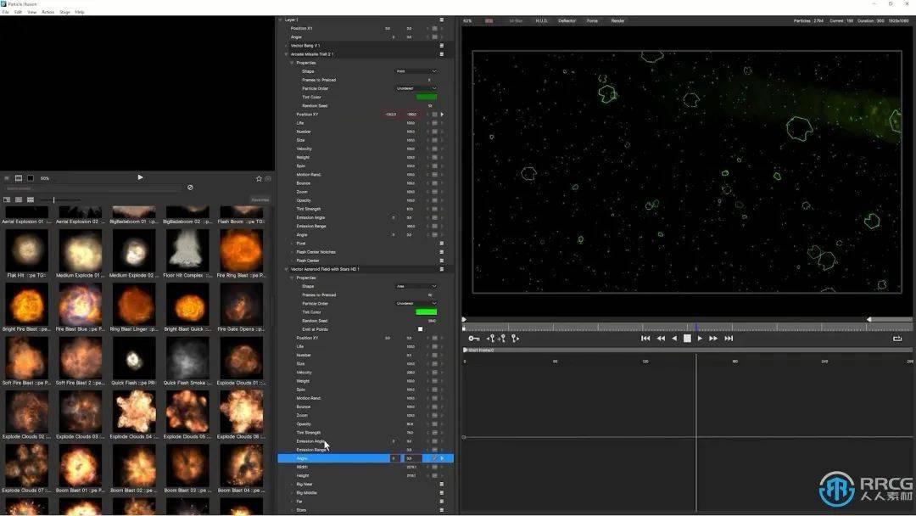The height and width of the screenshot is (516, 916).
Task: Click the green Tint Color swatch
Action: click(x=427, y=311)
